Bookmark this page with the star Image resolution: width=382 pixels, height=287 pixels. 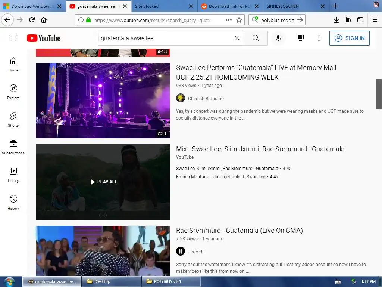(239, 20)
